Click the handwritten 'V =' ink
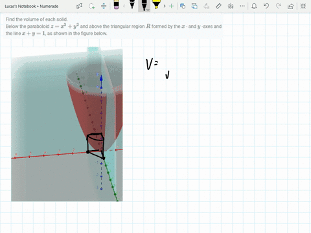 152,64
